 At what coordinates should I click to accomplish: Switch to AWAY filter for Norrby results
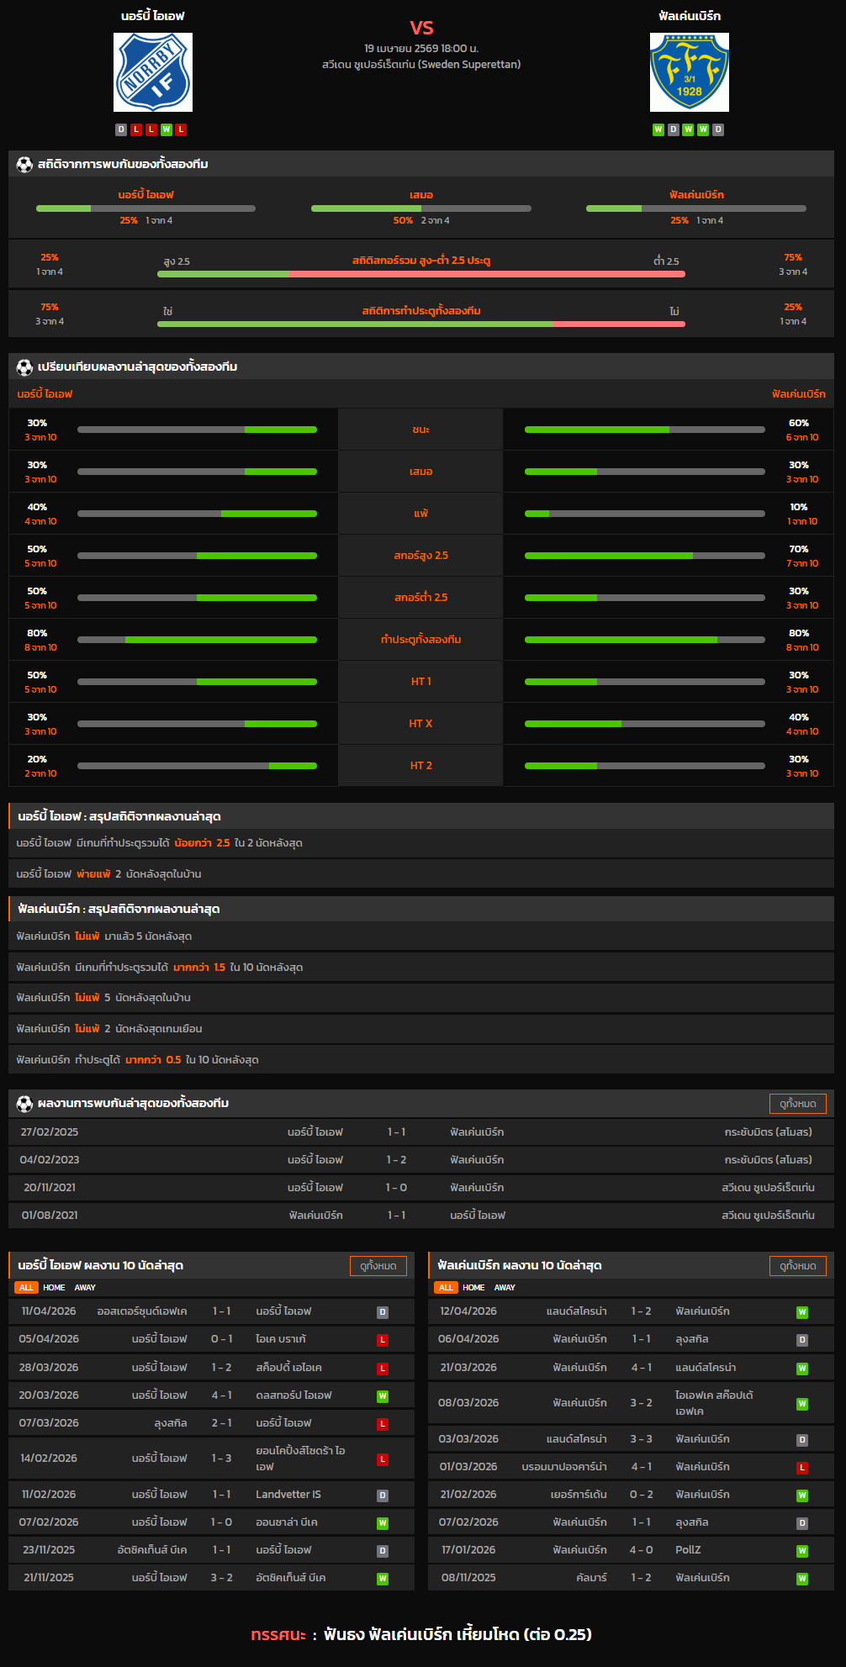[85, 1288]
